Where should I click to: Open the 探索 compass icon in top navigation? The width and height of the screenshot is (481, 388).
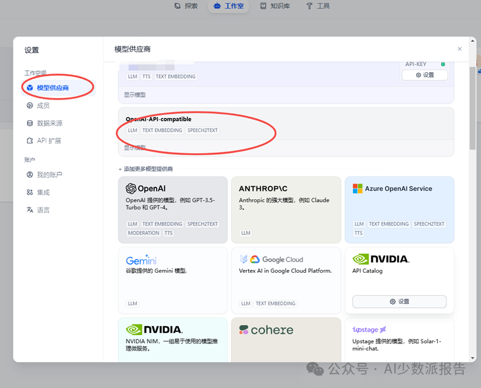tap(177, 6)
